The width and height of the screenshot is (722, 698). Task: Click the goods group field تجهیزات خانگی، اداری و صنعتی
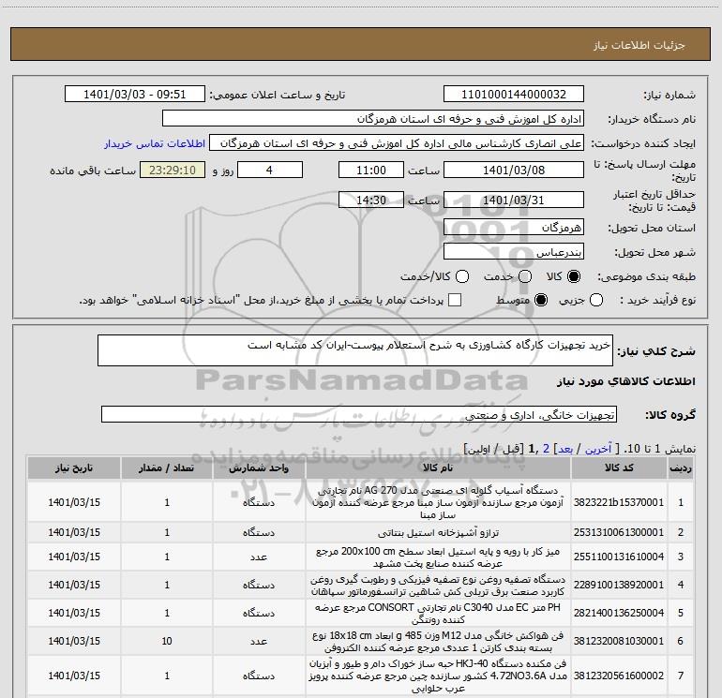[x=359, y=414]
